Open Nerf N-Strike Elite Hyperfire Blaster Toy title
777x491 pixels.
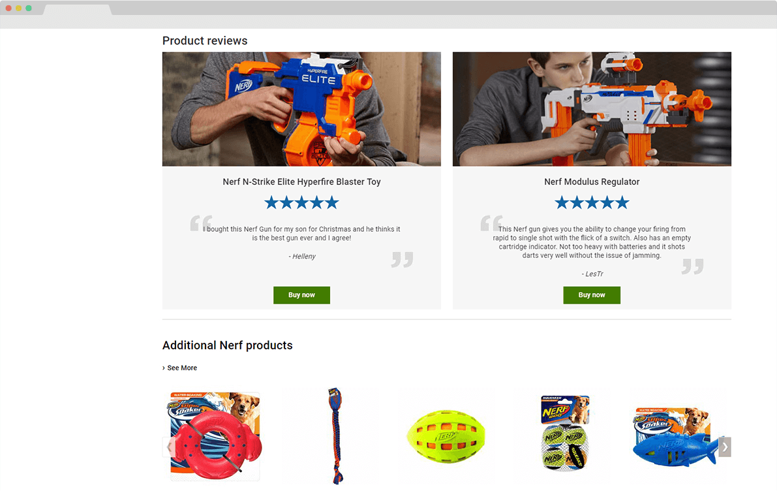coord(301,182)
